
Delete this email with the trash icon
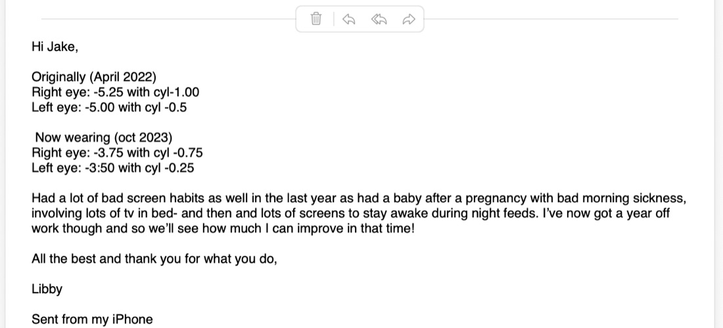316,19
